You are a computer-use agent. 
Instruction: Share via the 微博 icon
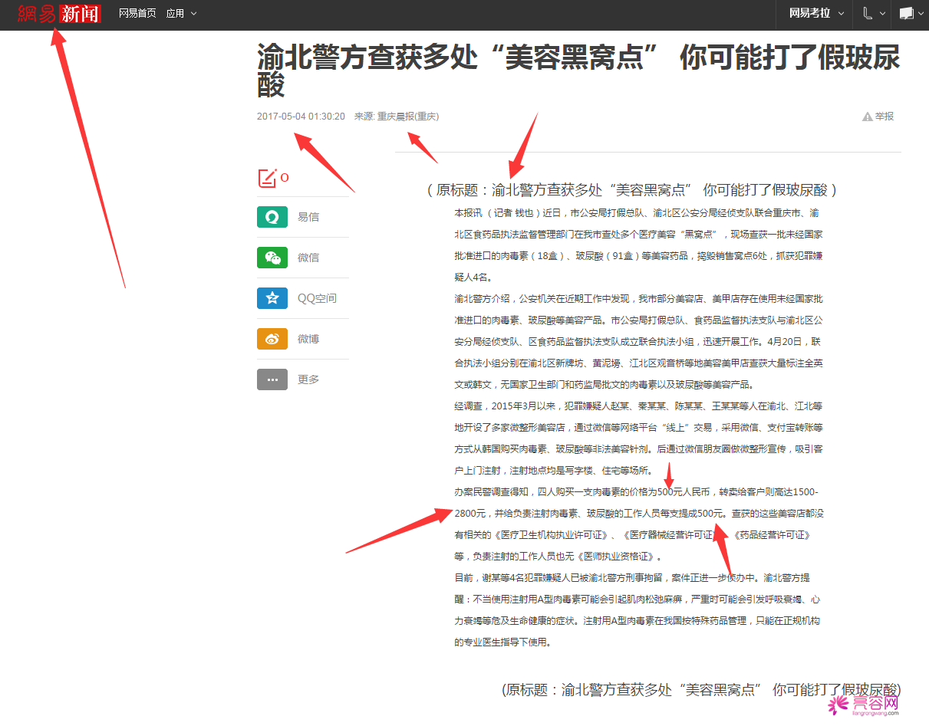[272, 339]
